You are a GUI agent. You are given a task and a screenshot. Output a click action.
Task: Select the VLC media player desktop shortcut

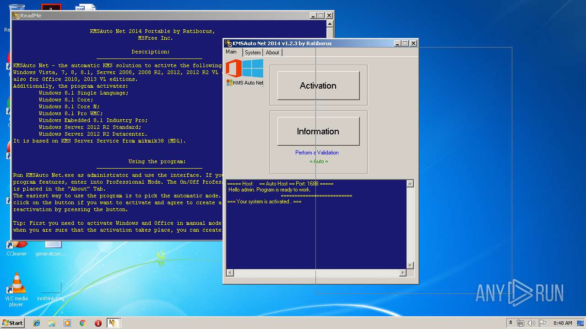[x=16, y=289]
